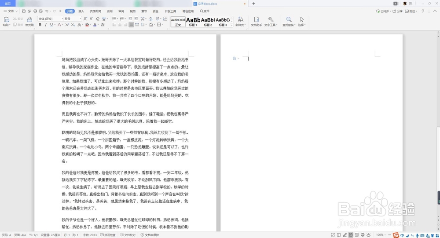The width and height of the screenshot is (440, 238).
Task: Pick the red font color A button
Action: pyautogui.click(x=95, y=25)
